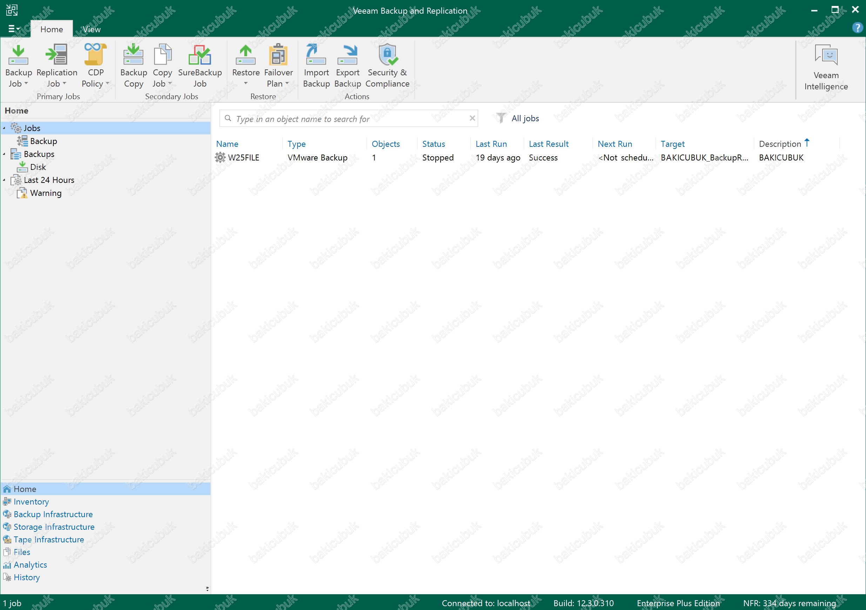Select Jobs in the tree
The width and height of the screenshot is (866, 610).
click(x=32, y=128)
